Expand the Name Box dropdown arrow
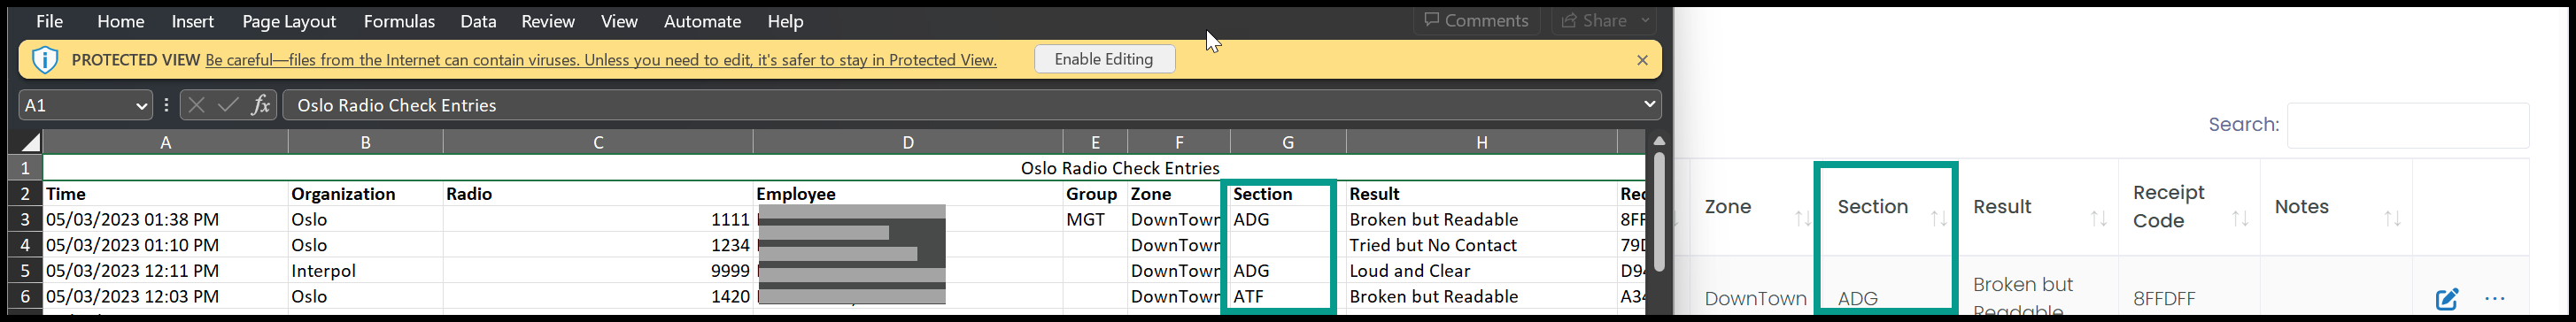The height and width of the screenshot is (322, 2576). (x=141, y=105)
